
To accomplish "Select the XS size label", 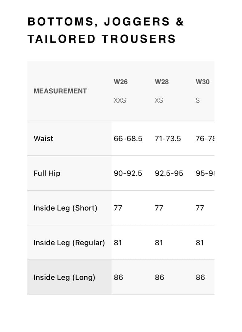I will (159, 101).
